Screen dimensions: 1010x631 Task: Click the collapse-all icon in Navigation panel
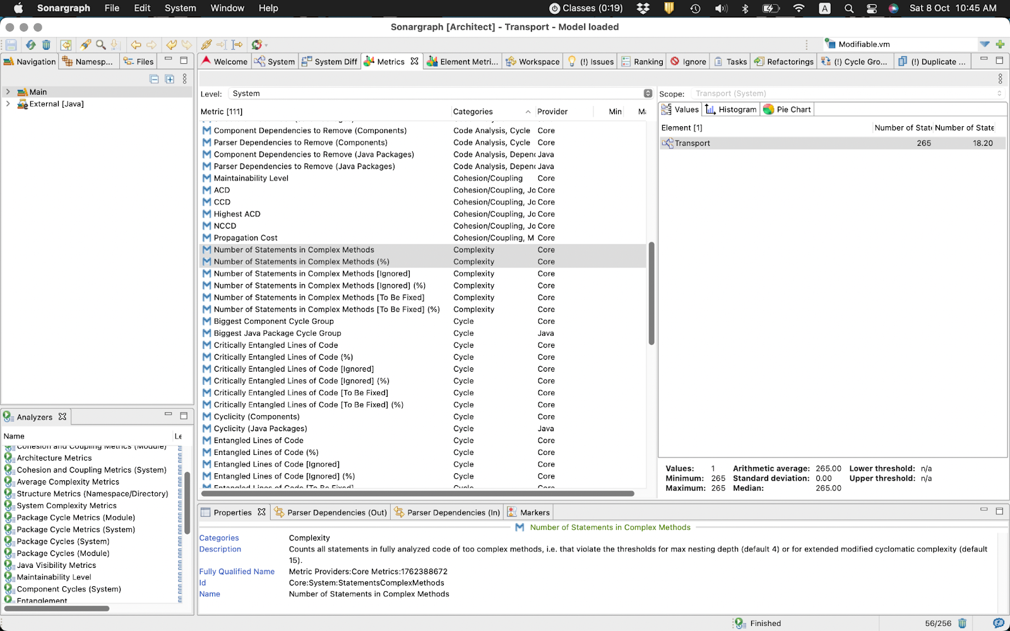coord(154,79)
